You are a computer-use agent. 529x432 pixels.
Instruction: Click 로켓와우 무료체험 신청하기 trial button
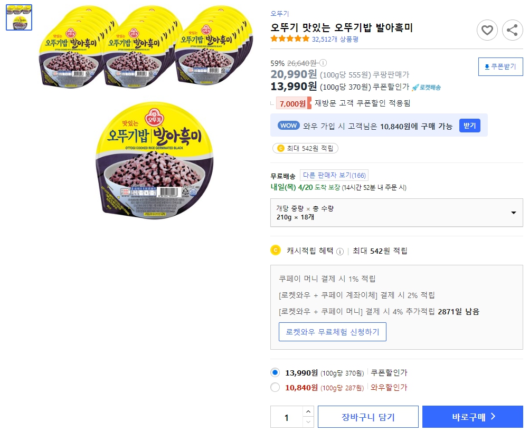[333, 332]
